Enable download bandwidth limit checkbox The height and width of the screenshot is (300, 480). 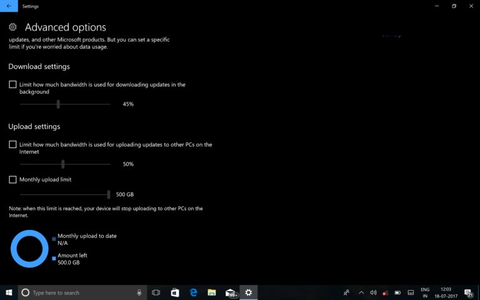pos(12,84)
